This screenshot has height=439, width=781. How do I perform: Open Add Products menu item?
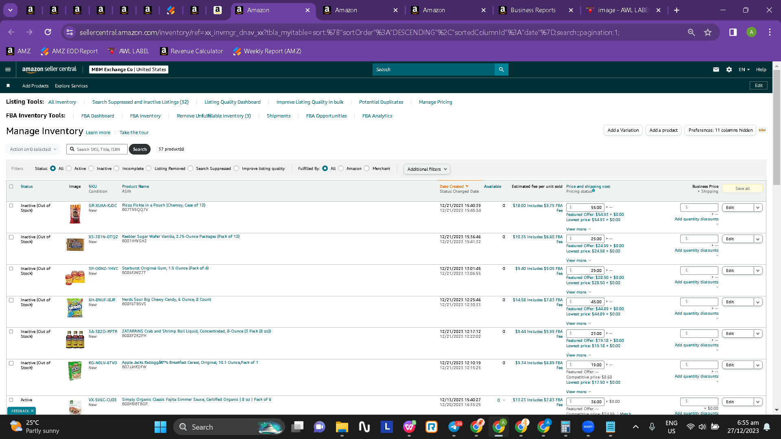pyautogui.click(x=35, y=86)
